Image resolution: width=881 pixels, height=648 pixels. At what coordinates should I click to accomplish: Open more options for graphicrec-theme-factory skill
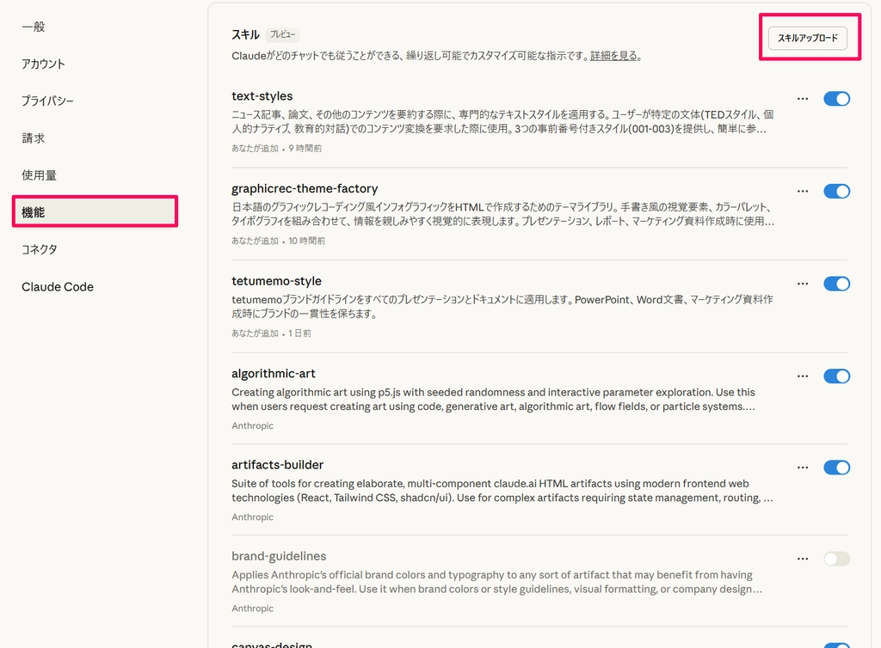click(803, 191)
